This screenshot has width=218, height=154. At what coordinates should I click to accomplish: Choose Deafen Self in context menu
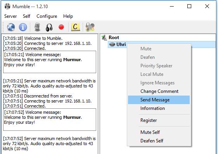tap(159, 141)
